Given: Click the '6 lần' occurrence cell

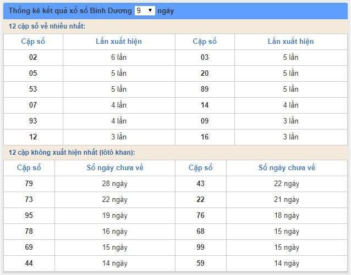Looking at the screenshot, I should [x=119, y=57].
